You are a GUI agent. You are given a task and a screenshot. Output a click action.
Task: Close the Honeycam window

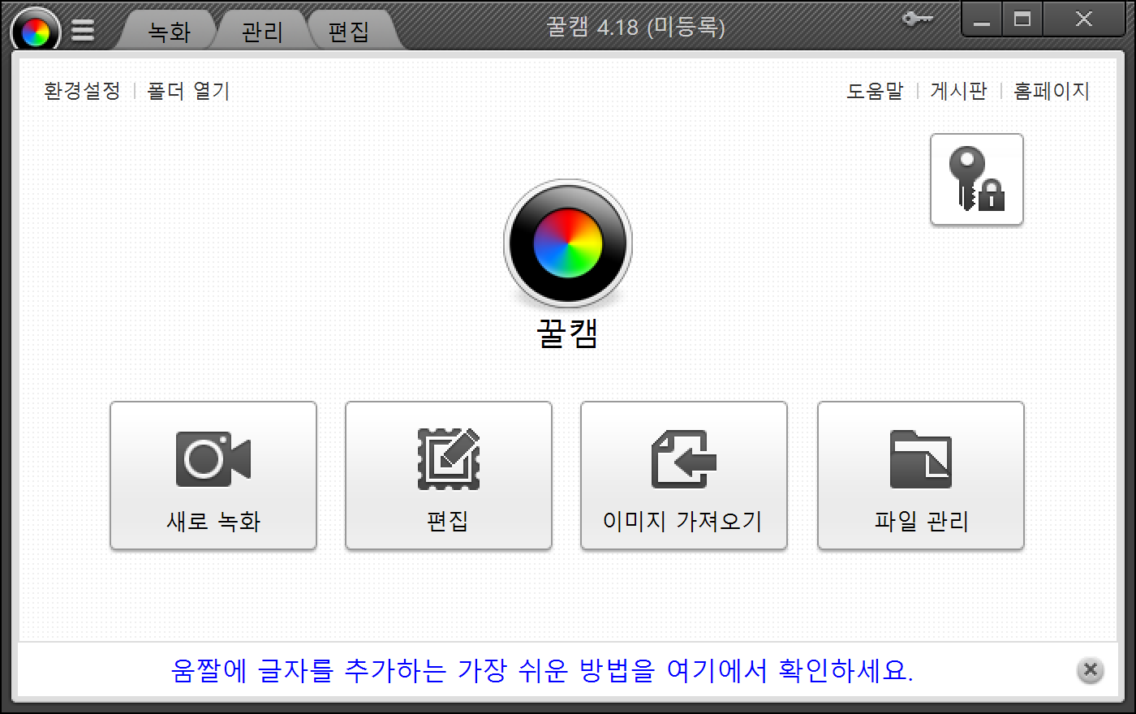1084,19
